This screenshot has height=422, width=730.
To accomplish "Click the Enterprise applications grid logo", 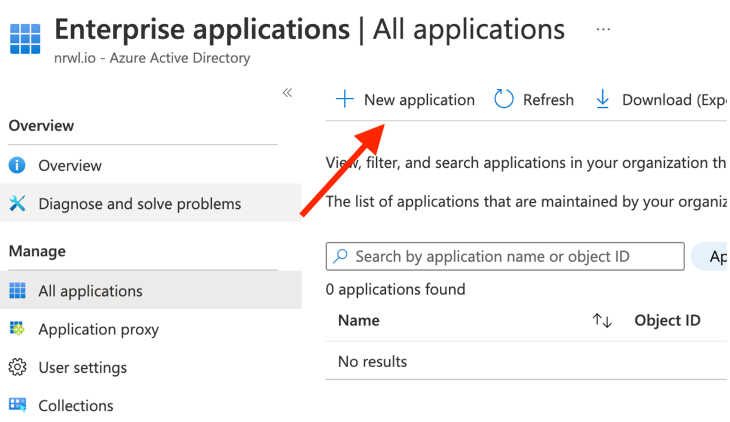I will (x=25, y=38).
